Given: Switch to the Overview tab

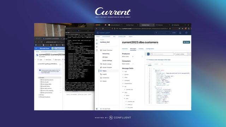Looking at the screenshot, I should pyautogui.click(x=125, y=49).
